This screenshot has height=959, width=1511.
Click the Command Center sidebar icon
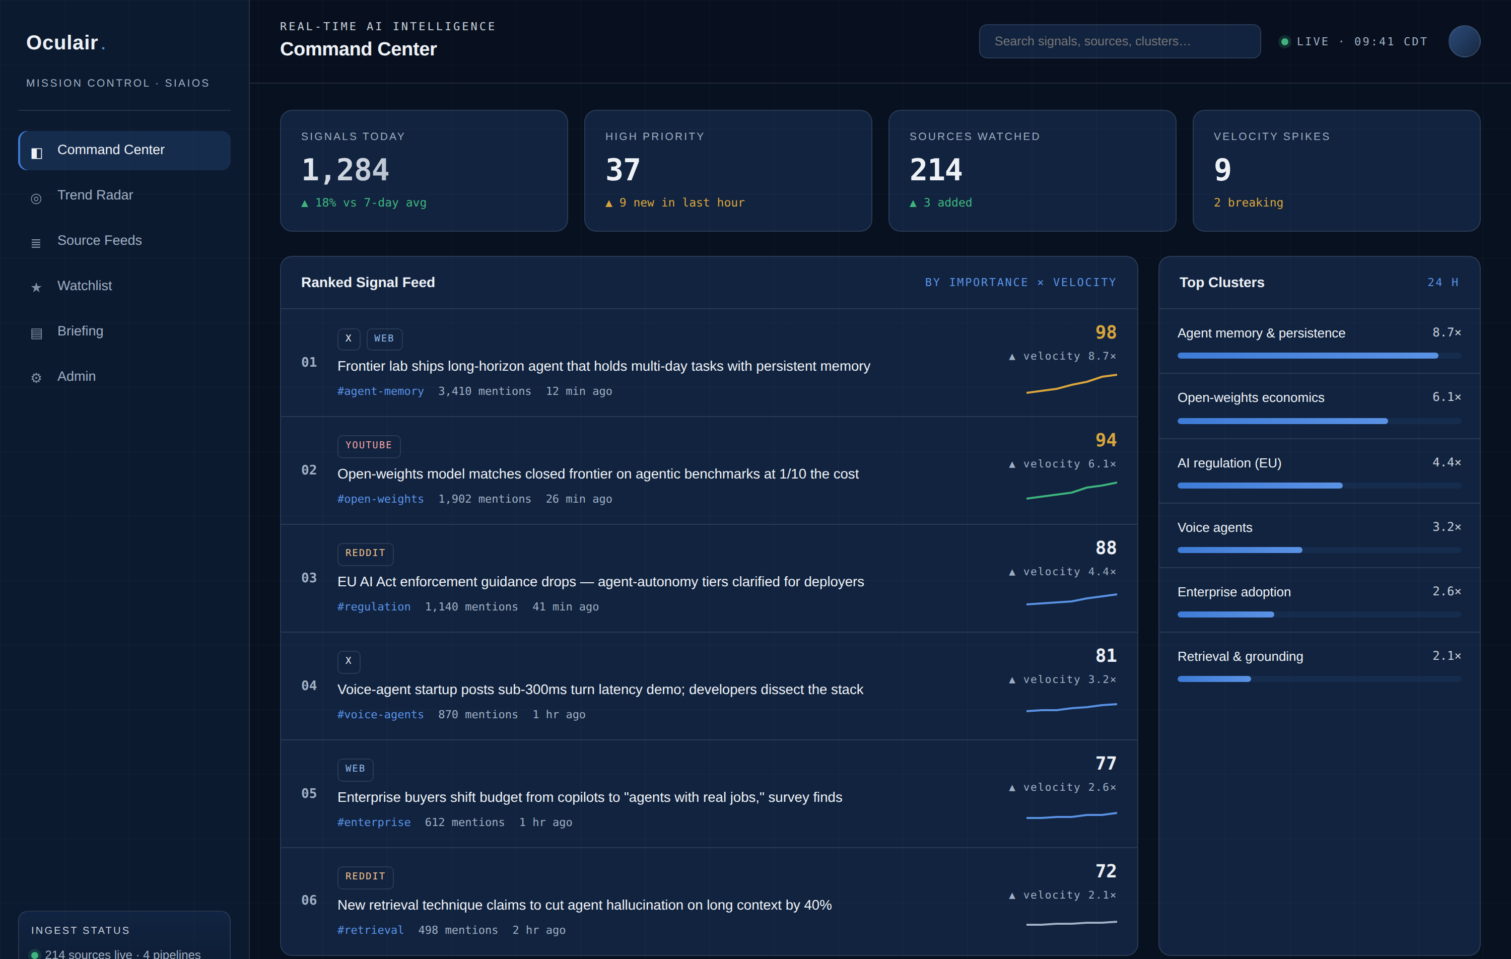pyautogui.click(x=36, y=153)
